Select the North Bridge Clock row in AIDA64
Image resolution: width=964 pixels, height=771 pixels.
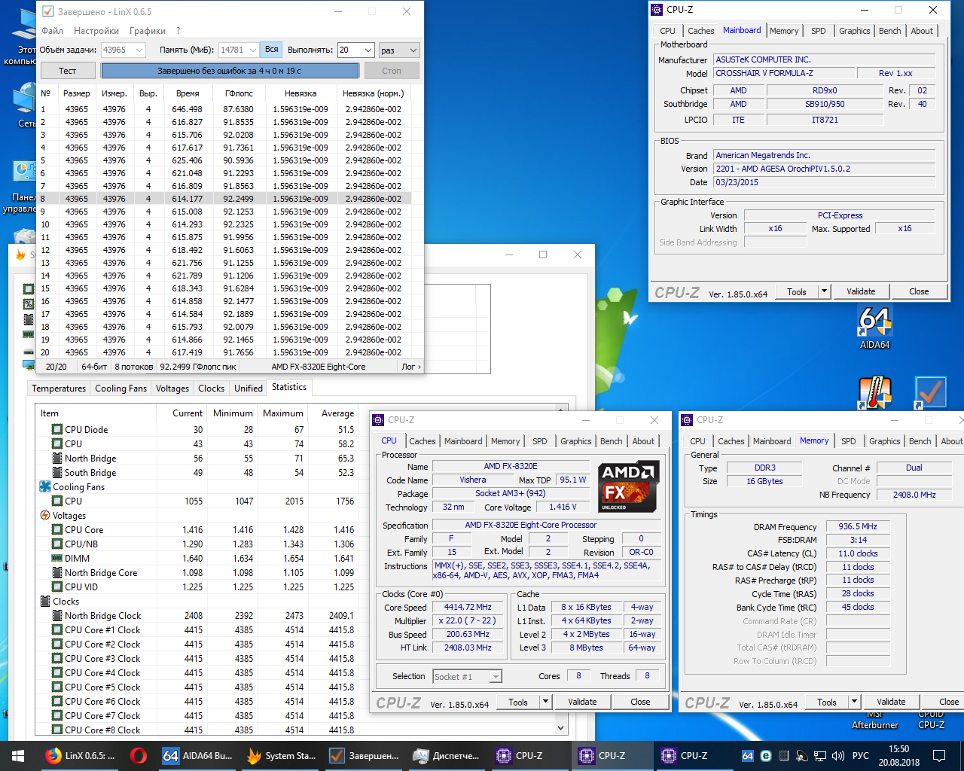(197, 615)
